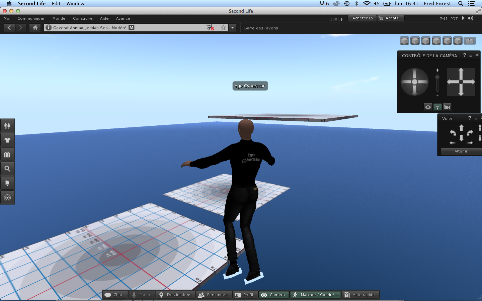The width and height of the screenshot is (482, 301).
Task: Show location info via the i icon
Action: 49,27
